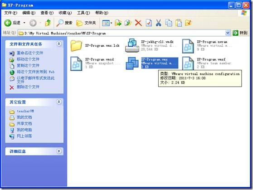Select the XP-jwkbg-cl1.vmdk disk icon
The width and height of the screenshot is (253, 190).
click(132, 45)
